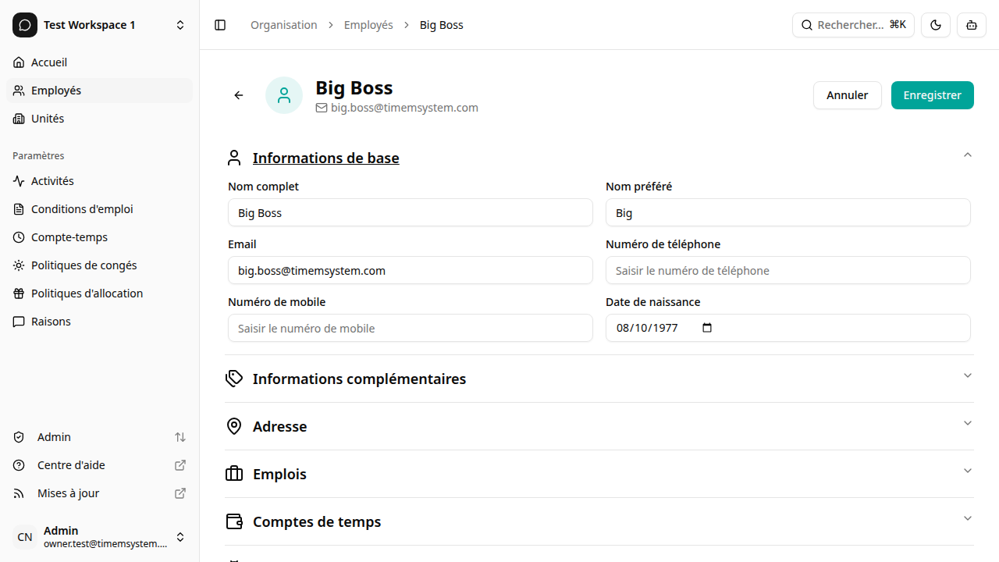
Task: Open the inbox icon in the top bar
Action: (971, 24)
